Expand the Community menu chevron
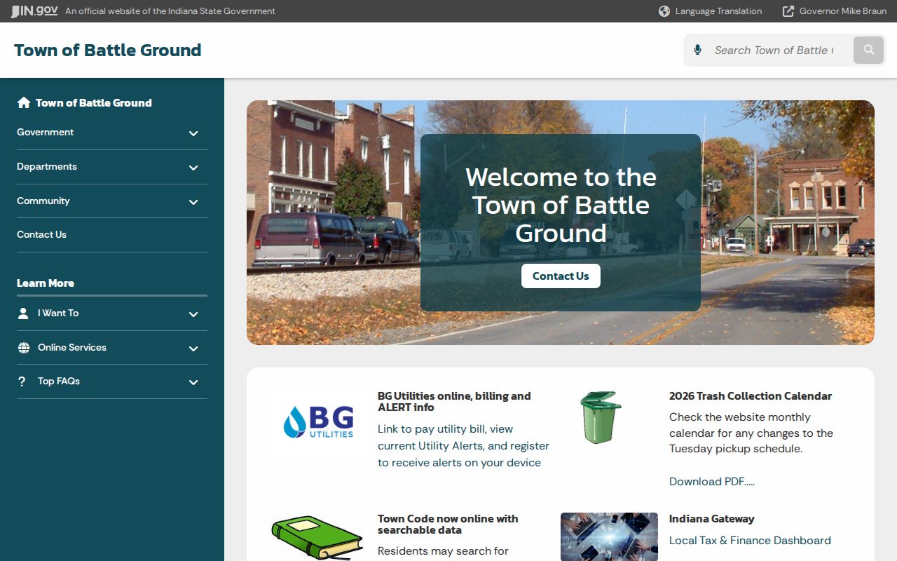The height and width of the screenshot is (561, 897). (193, 202)
